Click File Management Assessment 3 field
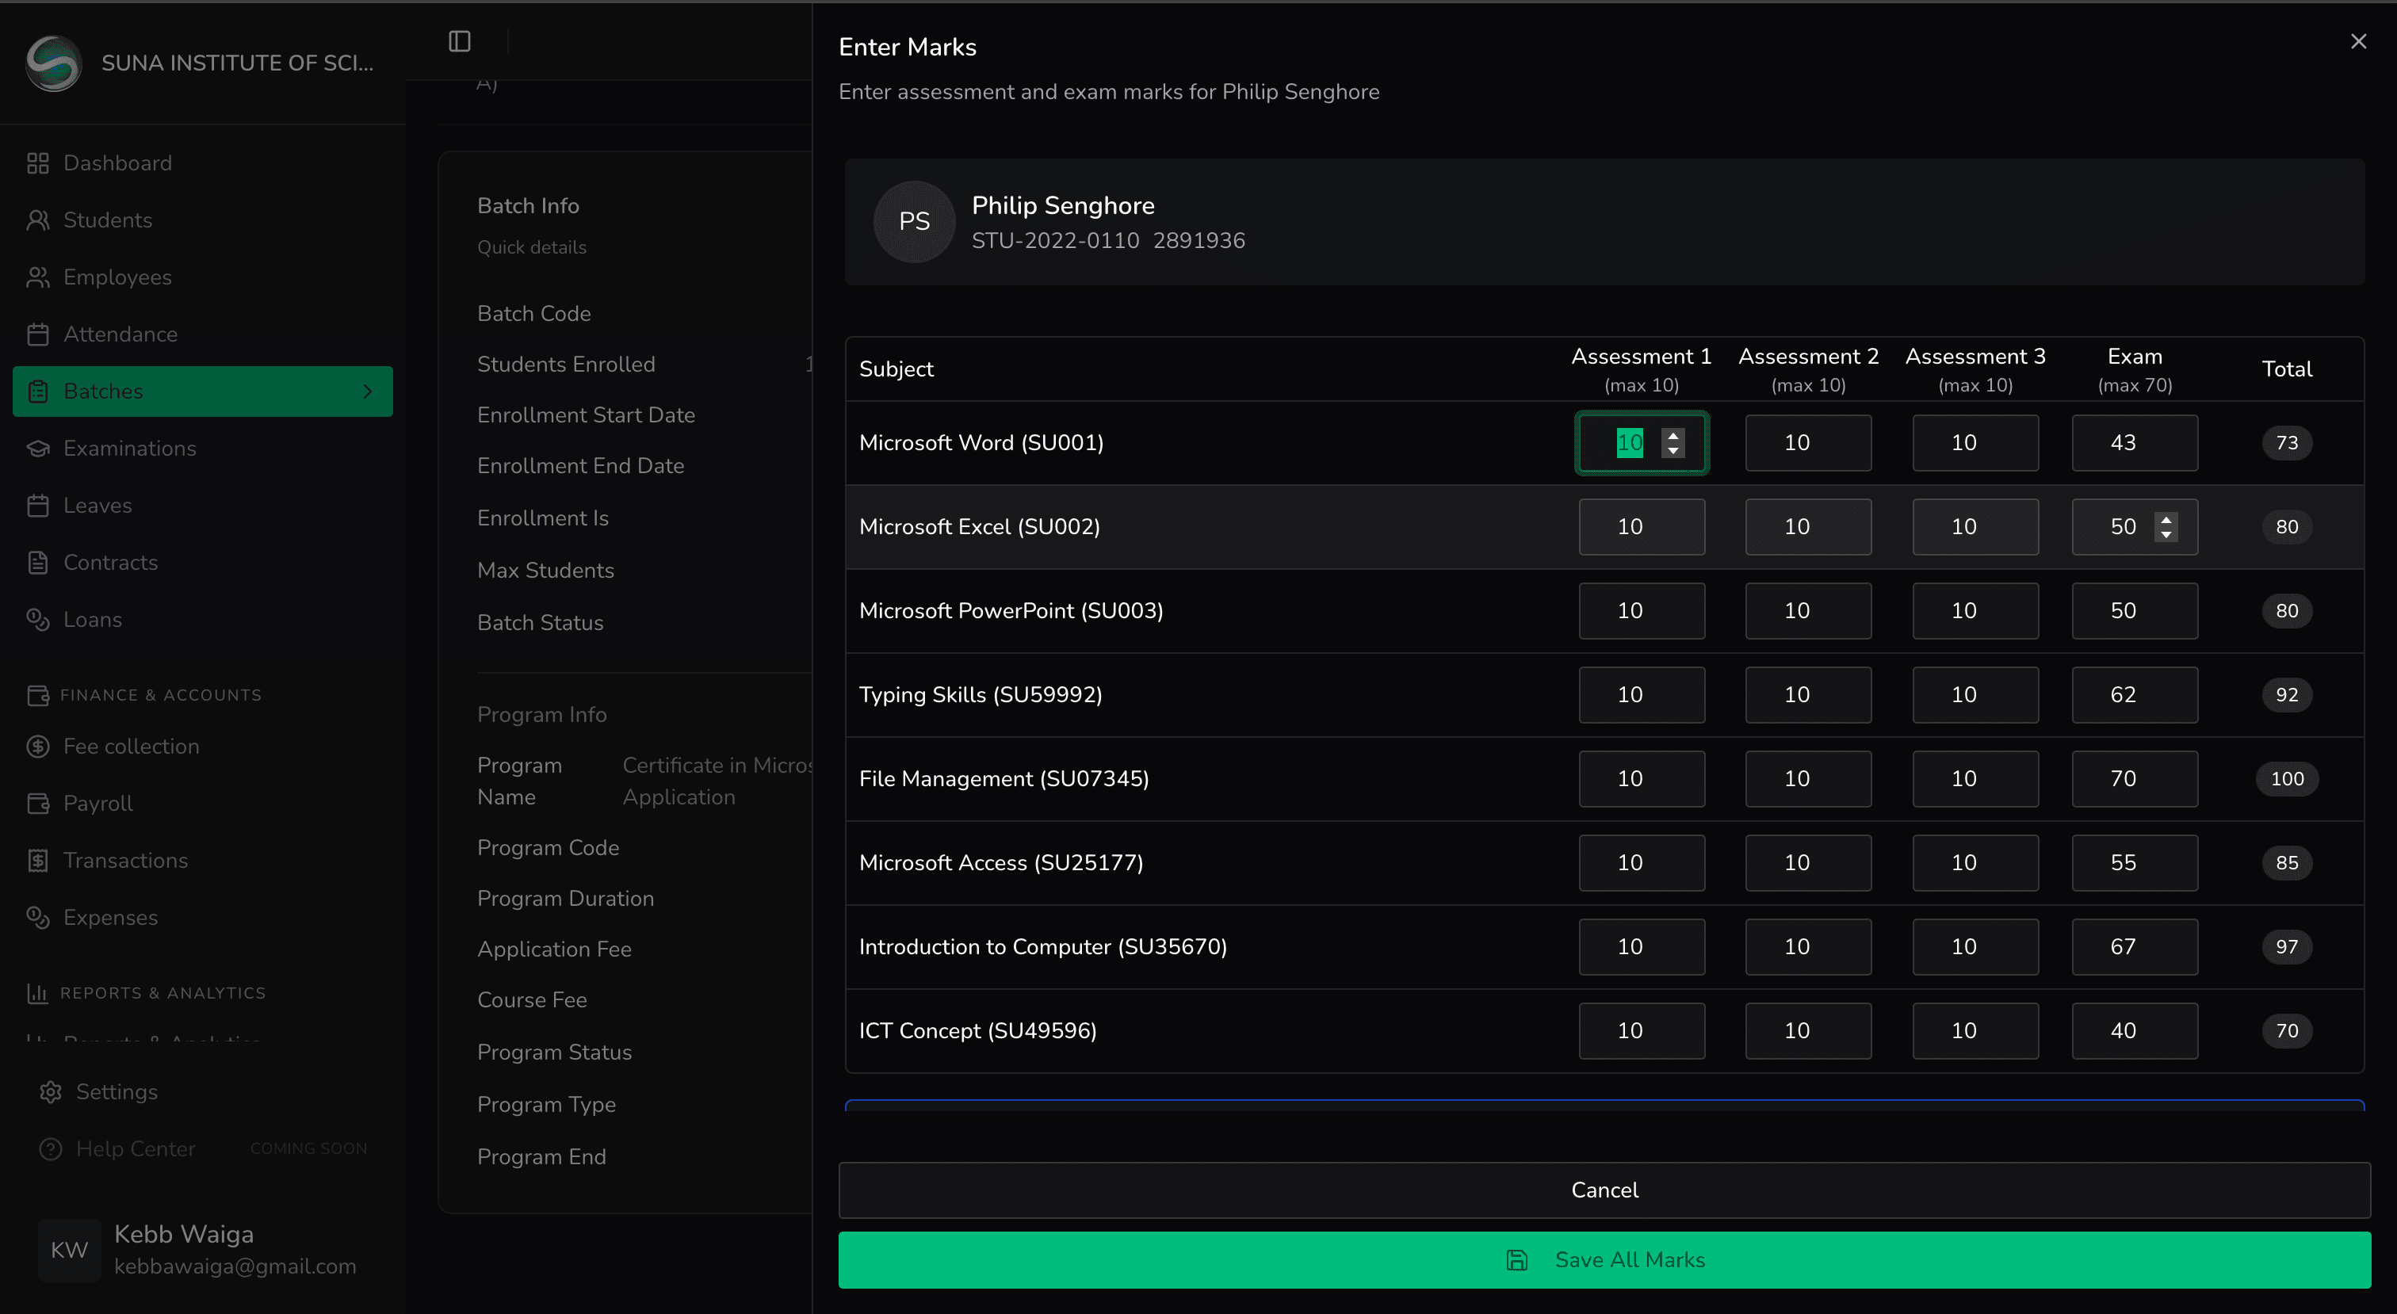2397x1314 pixels. [x=1975, y=778]
